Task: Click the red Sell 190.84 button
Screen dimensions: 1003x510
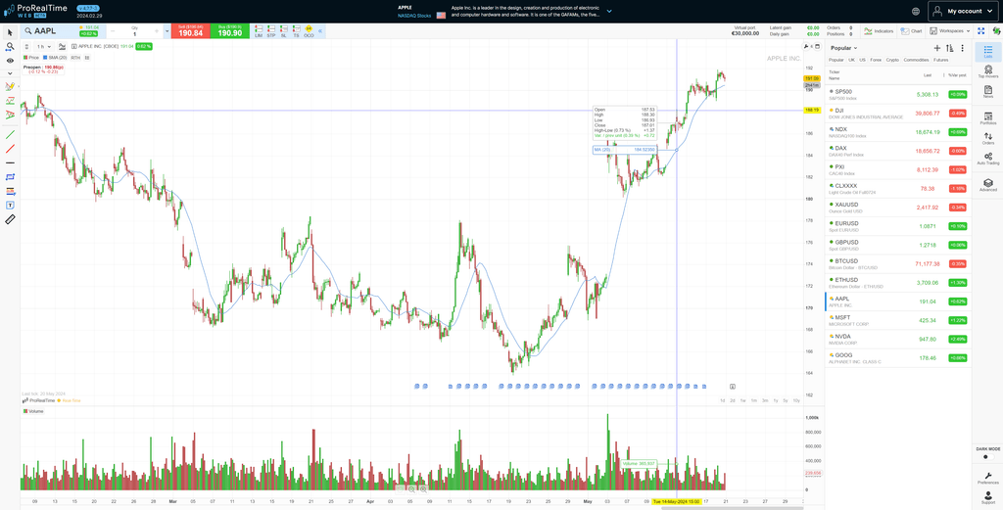Action: [192, 32]
